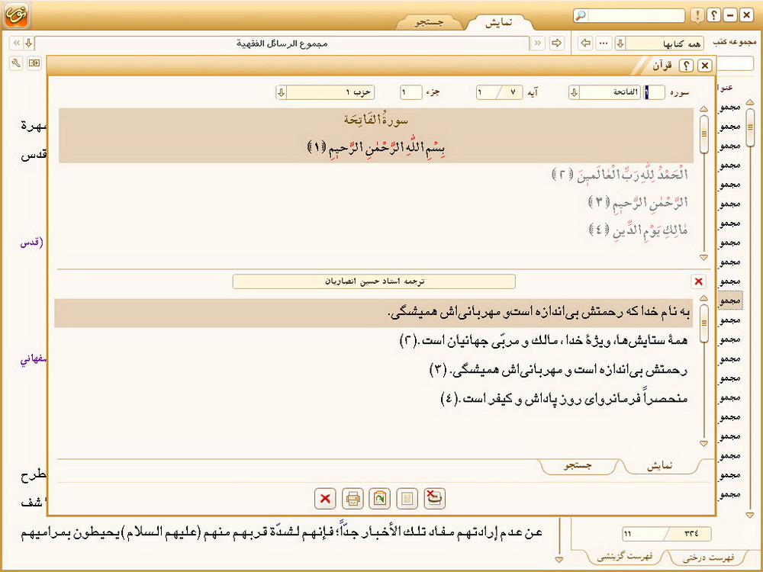Image resolution: width=763 pixels, height=572 pixels.
Task: Click the wrench settings icon at top left
Action: 15,63
